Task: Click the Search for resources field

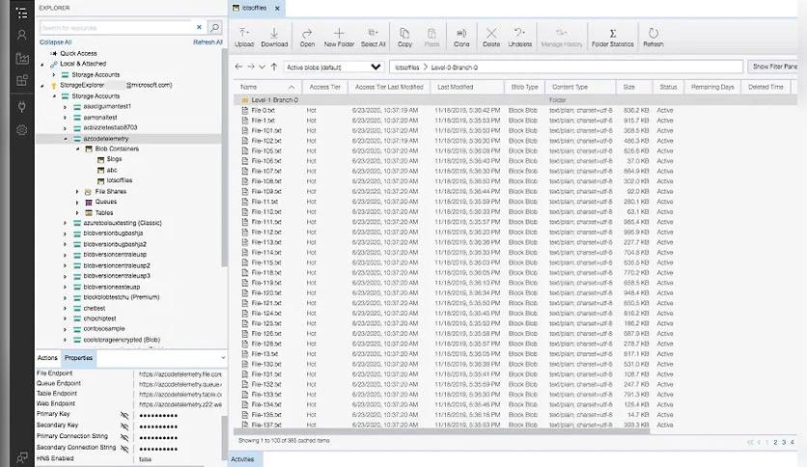Action: [116, 29]
